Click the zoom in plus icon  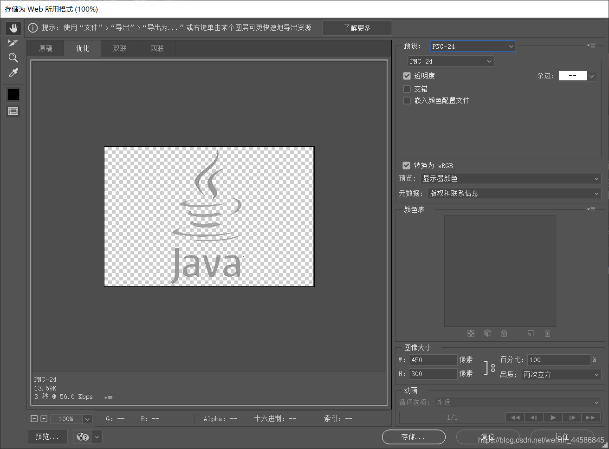coord(44,418)
